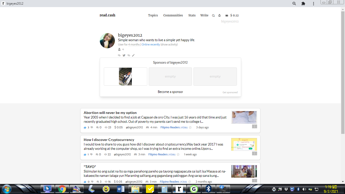This screenshot has height=194, width=345.
Task: Click the volume speaker icon in system tray
Action: point(304,189)
